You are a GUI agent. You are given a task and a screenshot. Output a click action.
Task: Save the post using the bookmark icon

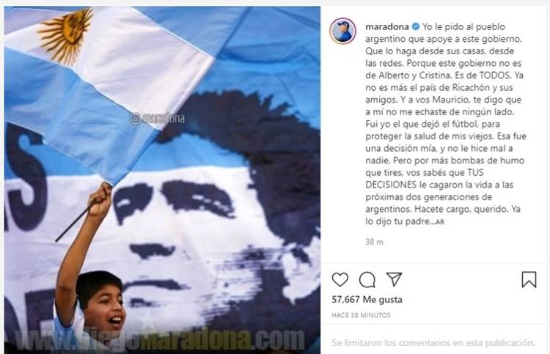click(529, 279)
